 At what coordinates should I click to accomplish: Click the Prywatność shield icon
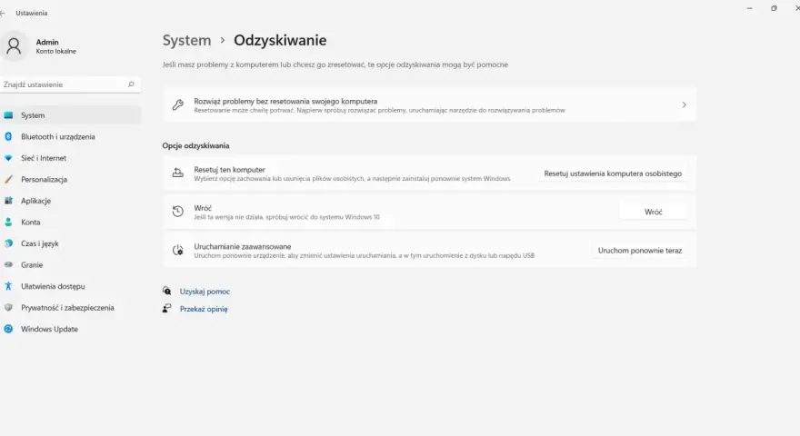(x=9, y=308)
